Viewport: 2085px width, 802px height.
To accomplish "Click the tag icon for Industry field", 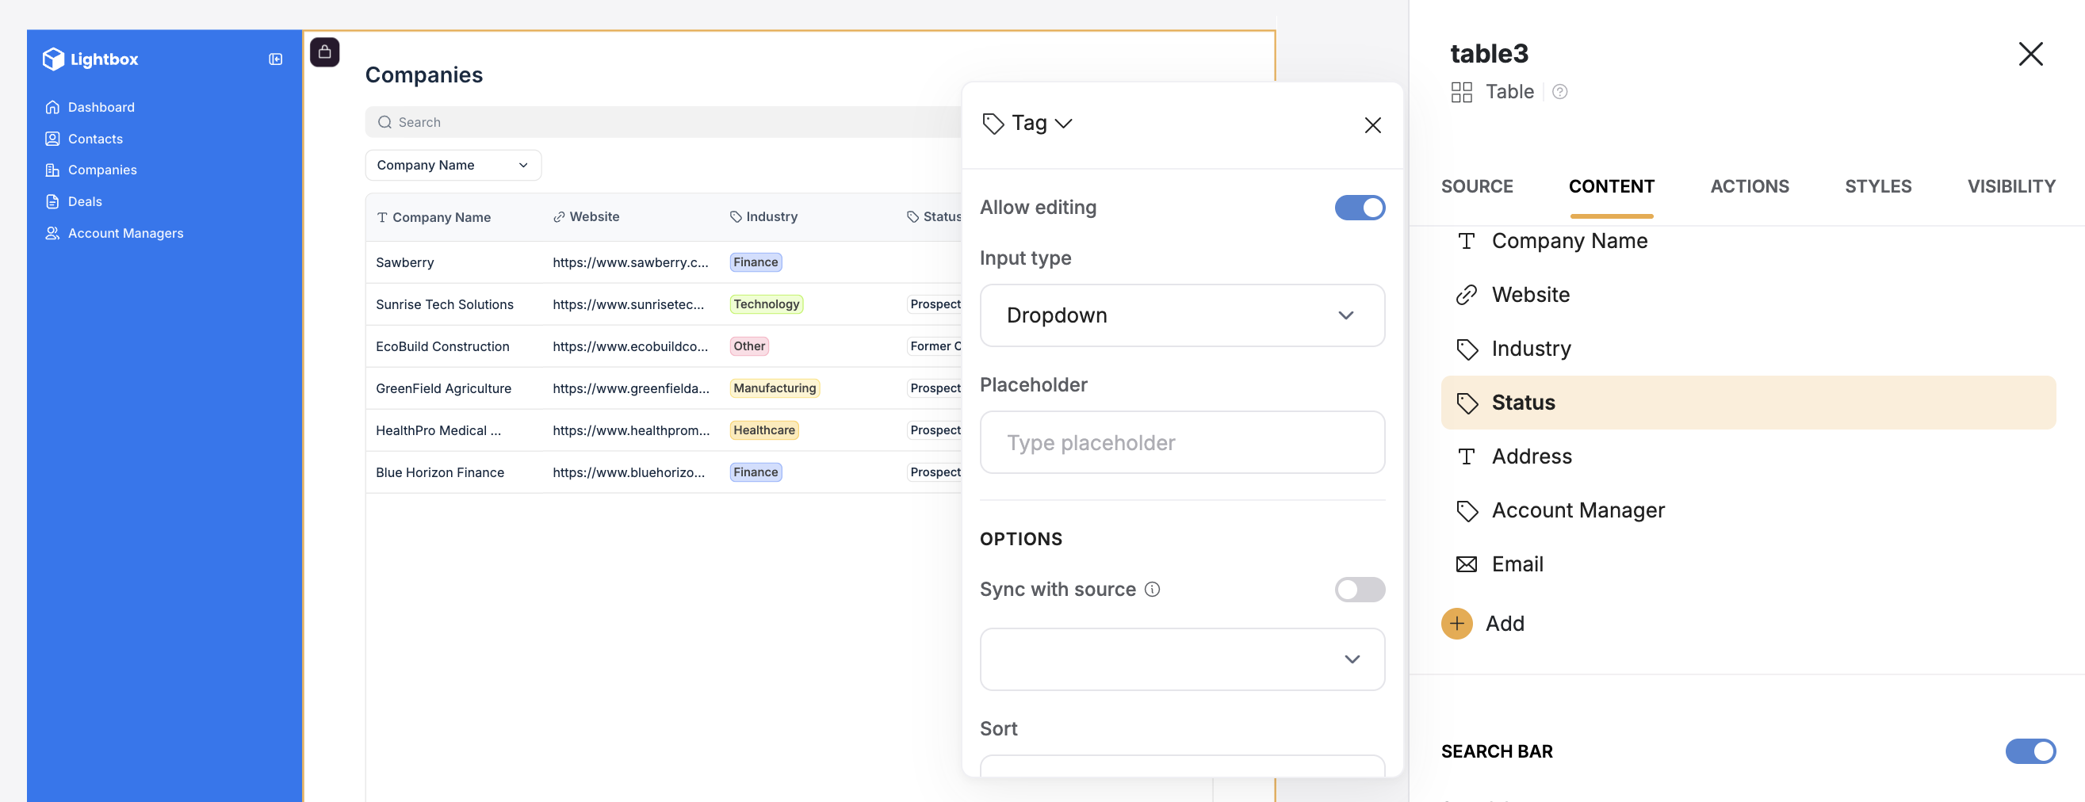I will click(1467, 349).
